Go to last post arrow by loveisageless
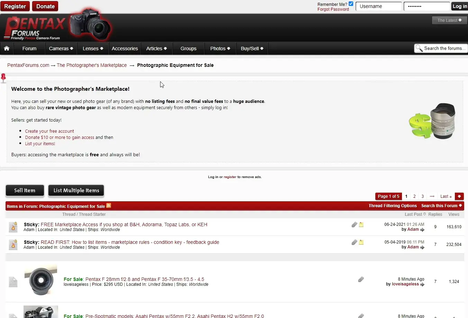Viewport: 468px width, 318px height. pyautogui.click(x=422, y=284)
